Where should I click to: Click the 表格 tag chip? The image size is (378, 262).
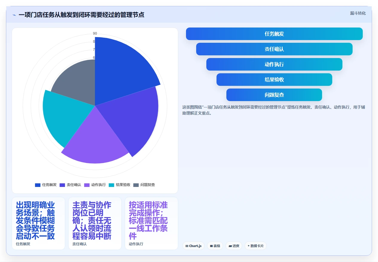tap(215, 246)
